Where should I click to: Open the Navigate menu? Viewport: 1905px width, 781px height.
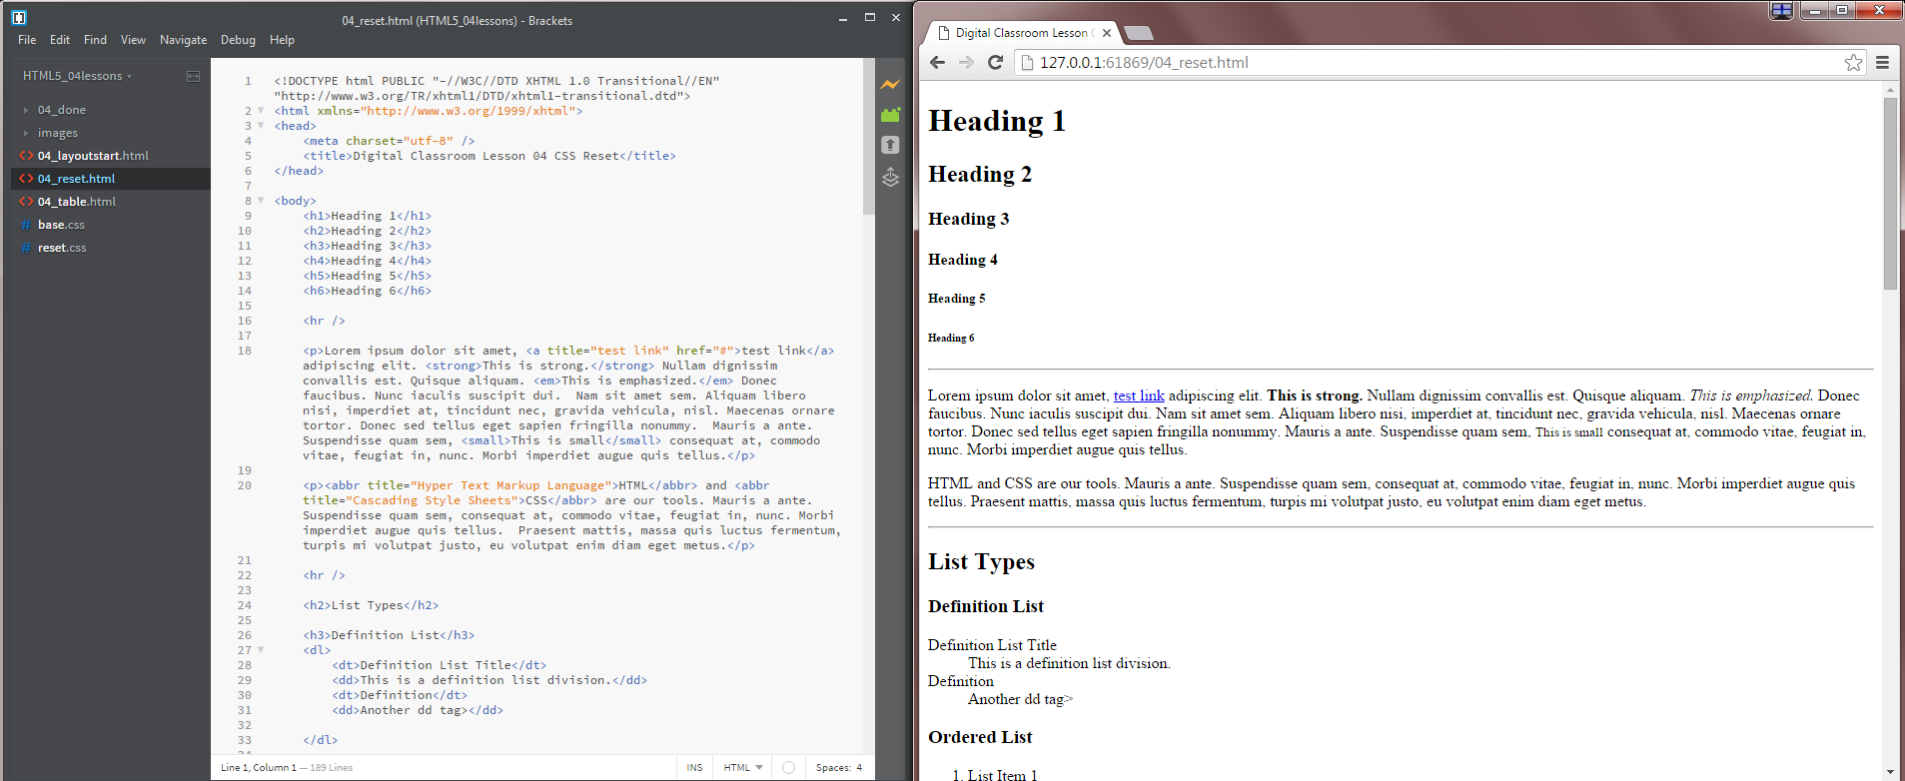183,40
